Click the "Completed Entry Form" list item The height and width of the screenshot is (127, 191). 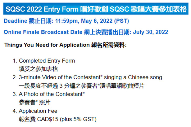[x=47, y=61]
